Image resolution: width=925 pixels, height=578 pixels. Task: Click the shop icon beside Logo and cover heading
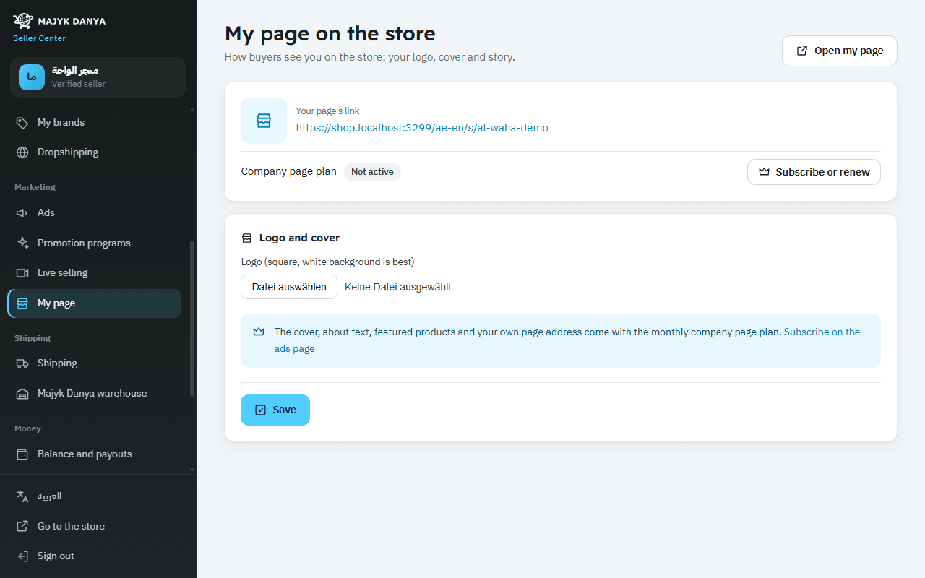click(246, 238)
